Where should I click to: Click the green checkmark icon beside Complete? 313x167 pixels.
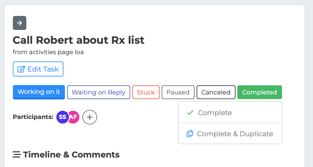(x=190, y=113)
